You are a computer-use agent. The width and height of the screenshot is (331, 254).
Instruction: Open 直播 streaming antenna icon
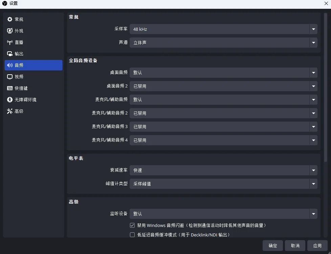10,42
